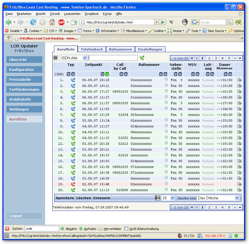Image resolution: width=249 pixels, height=244 pixels.
Task: Click the call type icon in row 1
Action: pos(73,80)
